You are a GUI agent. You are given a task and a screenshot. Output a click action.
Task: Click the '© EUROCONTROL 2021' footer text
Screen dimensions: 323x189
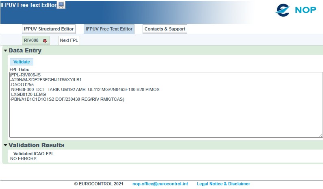click(x=99, y=184)
